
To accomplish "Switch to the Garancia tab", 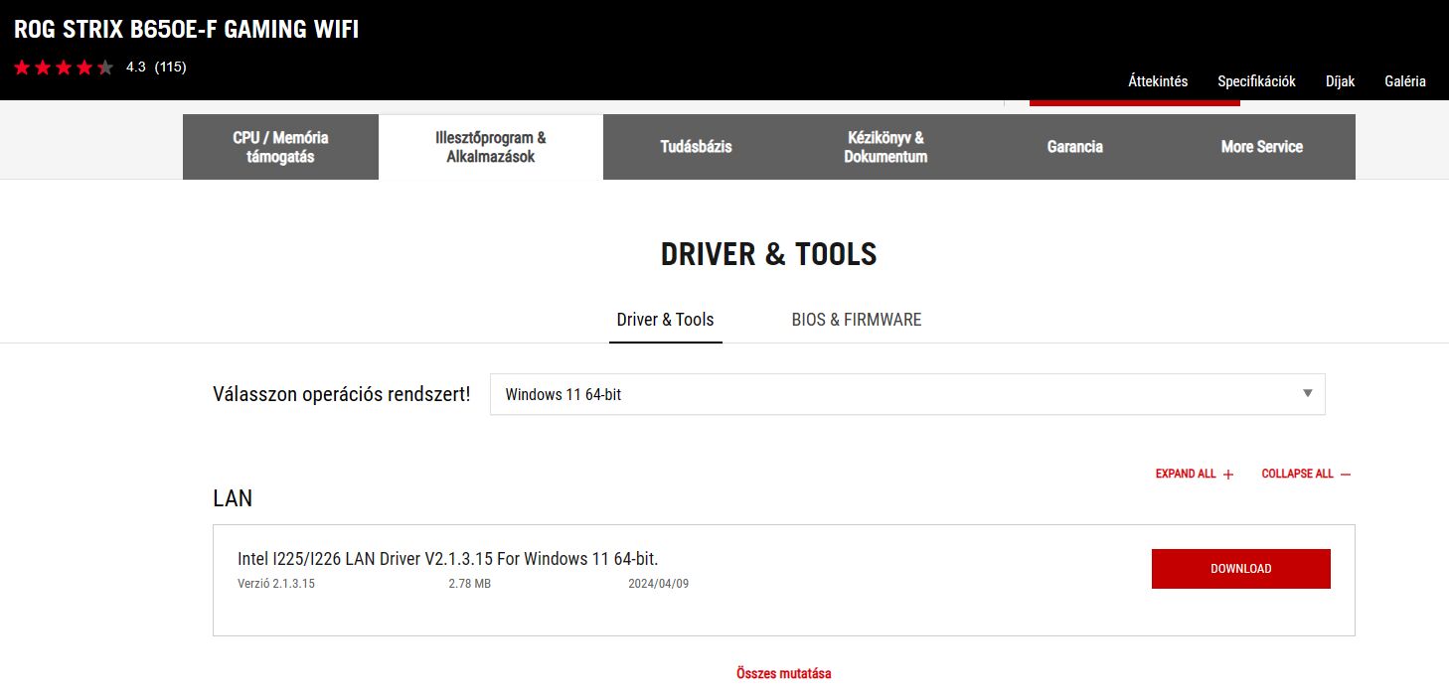I will tap(1074, 147).
